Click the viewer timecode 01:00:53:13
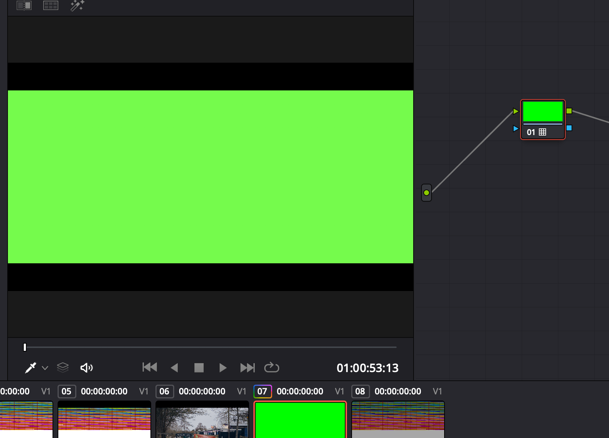This screenshot has width=609, height=438. (367, 368)
